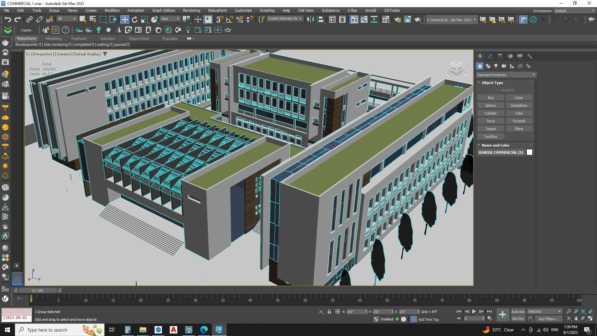Open the Rendering menu

point(191,10)
